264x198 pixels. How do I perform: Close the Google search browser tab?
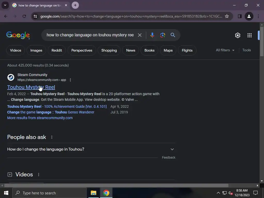(x=66, y=5)
